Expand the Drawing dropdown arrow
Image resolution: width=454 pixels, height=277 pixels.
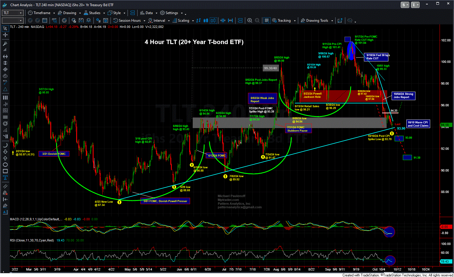click(80, 13)
